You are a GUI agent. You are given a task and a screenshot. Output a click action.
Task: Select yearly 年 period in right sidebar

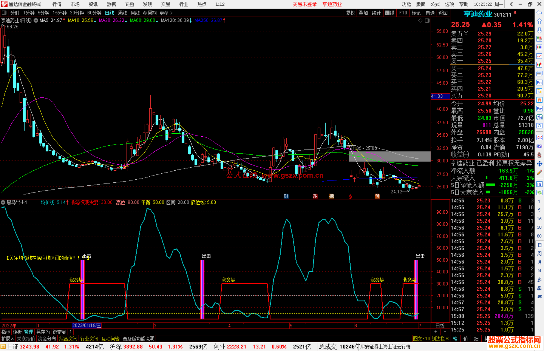[x=539, y=297]
